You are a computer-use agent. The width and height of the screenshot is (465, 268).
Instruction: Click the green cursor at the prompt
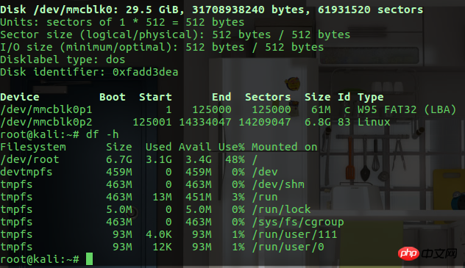click(x=89, y=259)
